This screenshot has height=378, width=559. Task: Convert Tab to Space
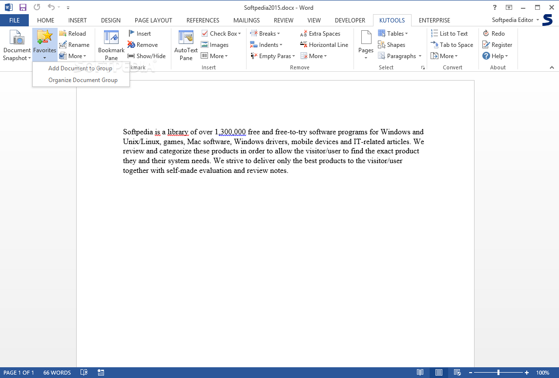(452, 45)
